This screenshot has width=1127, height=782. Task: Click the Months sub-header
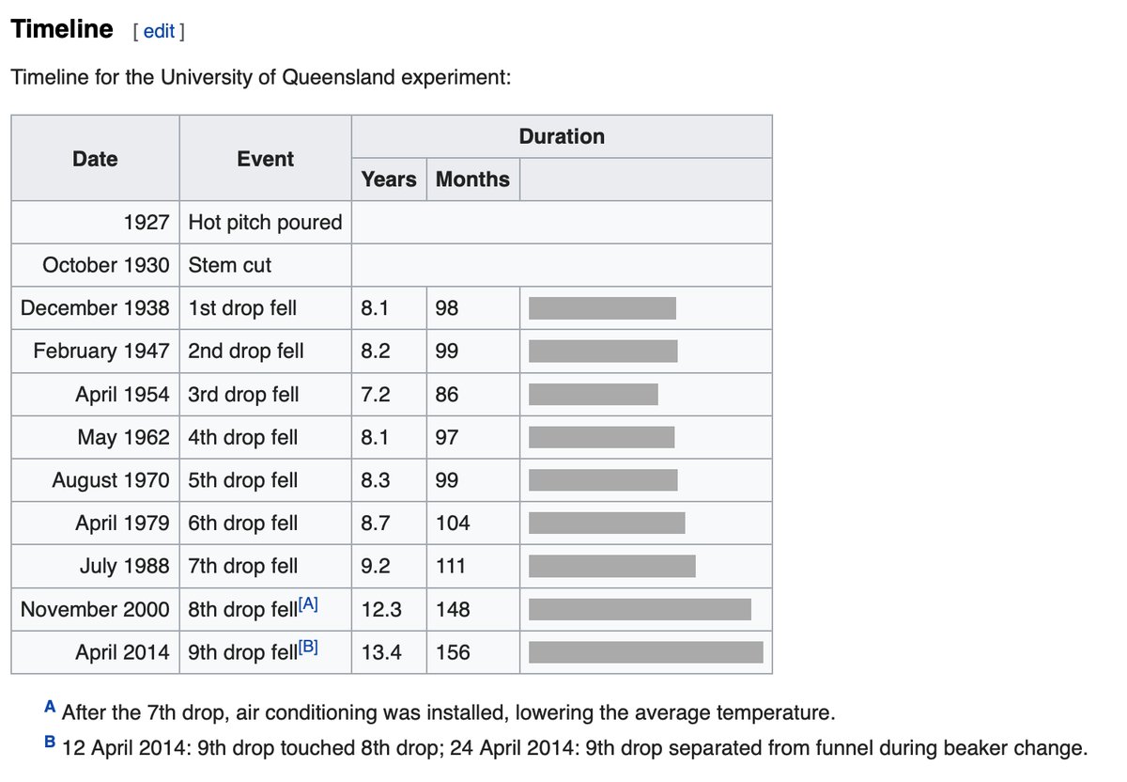click(x=472, y=180)
